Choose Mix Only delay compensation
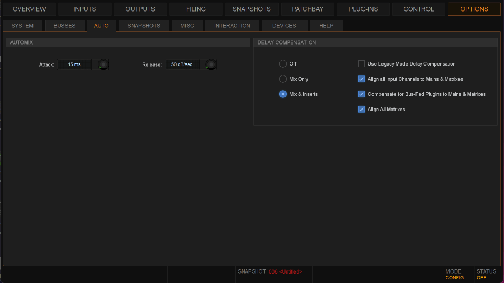This screenshot has width=504, height=283. (283, 79)
